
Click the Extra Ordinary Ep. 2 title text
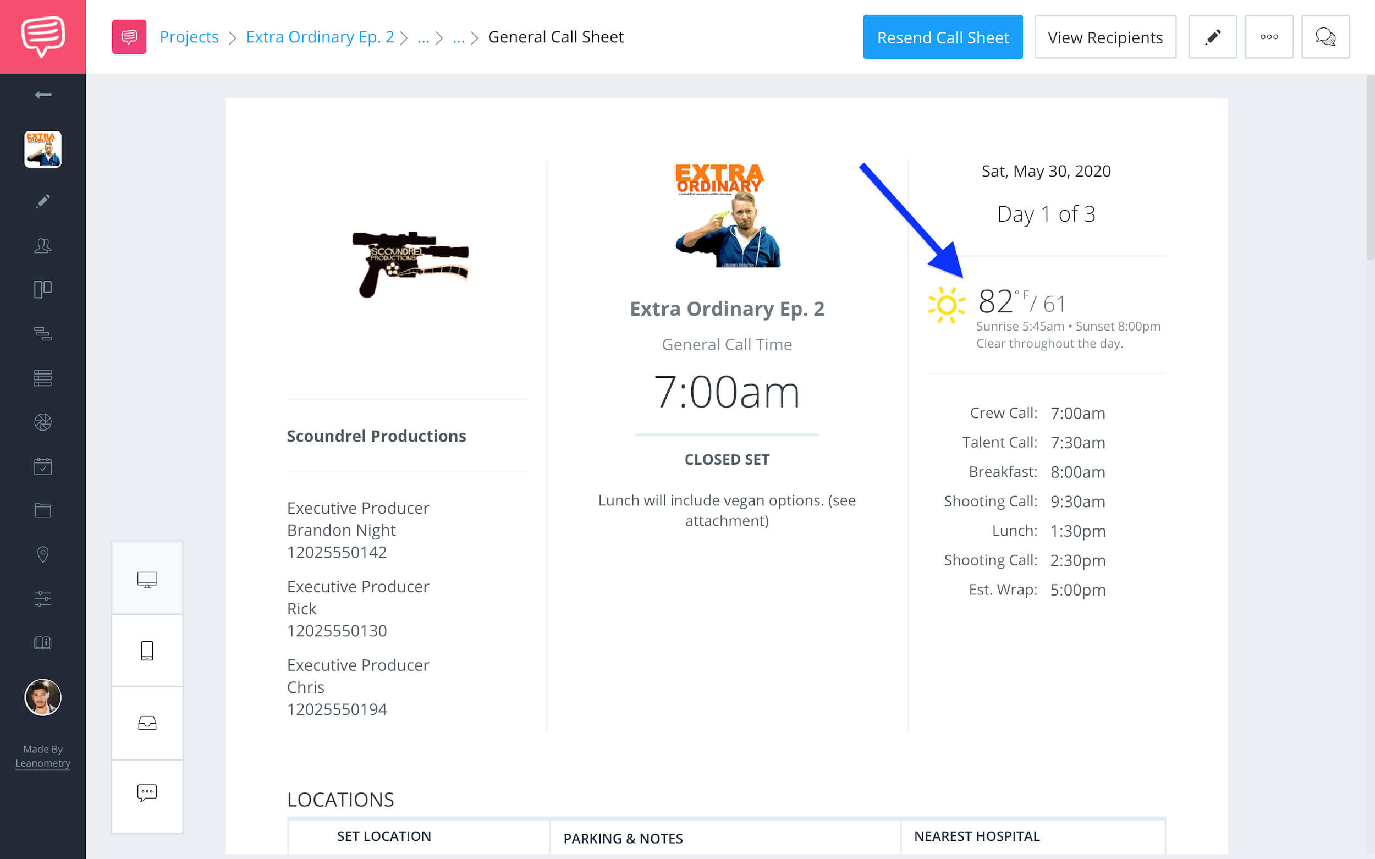727,309
